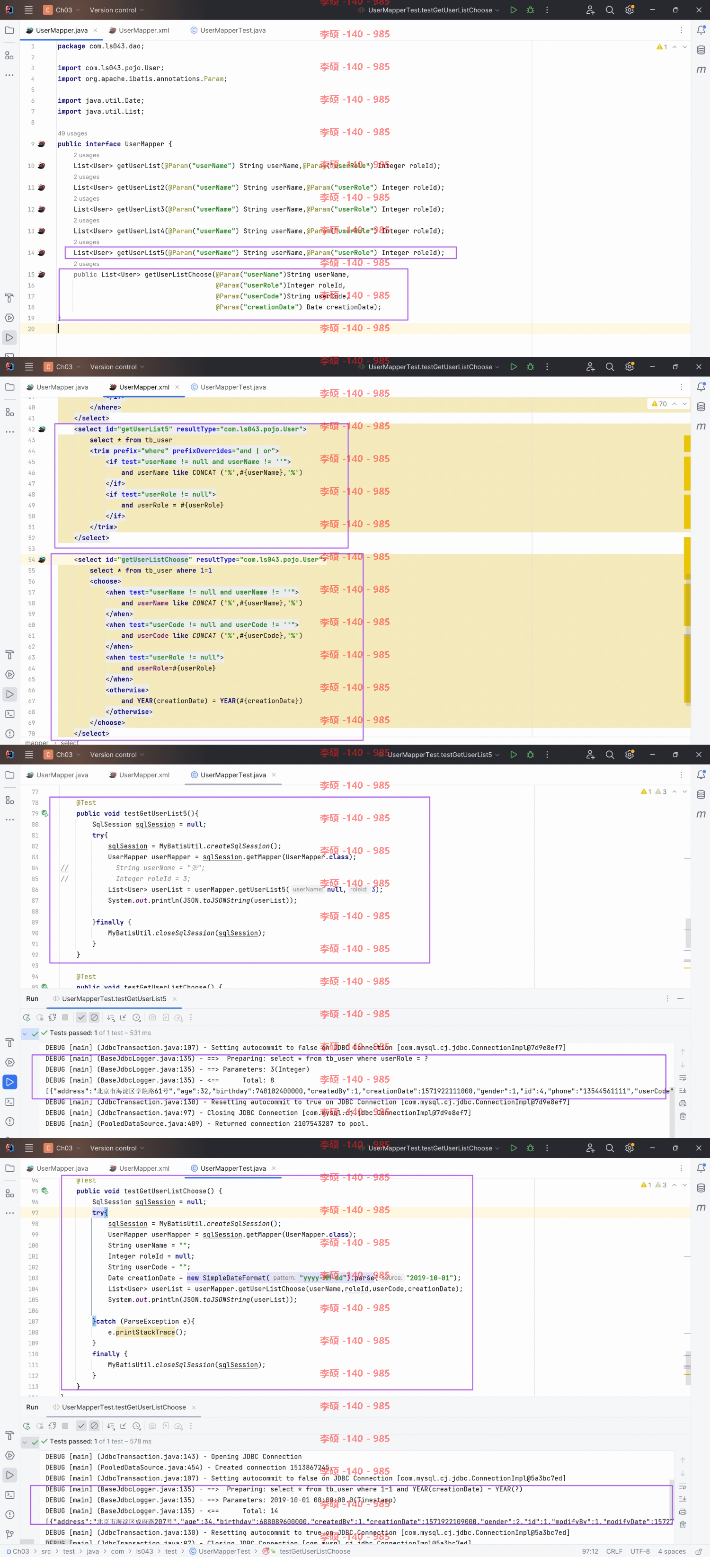The image size is (710, 1557).
Task: Open Structure tool window in the top window
Action: click(9, 55)
